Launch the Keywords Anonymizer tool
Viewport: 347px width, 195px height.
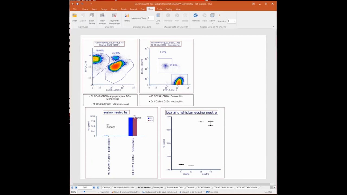[114, 19]
